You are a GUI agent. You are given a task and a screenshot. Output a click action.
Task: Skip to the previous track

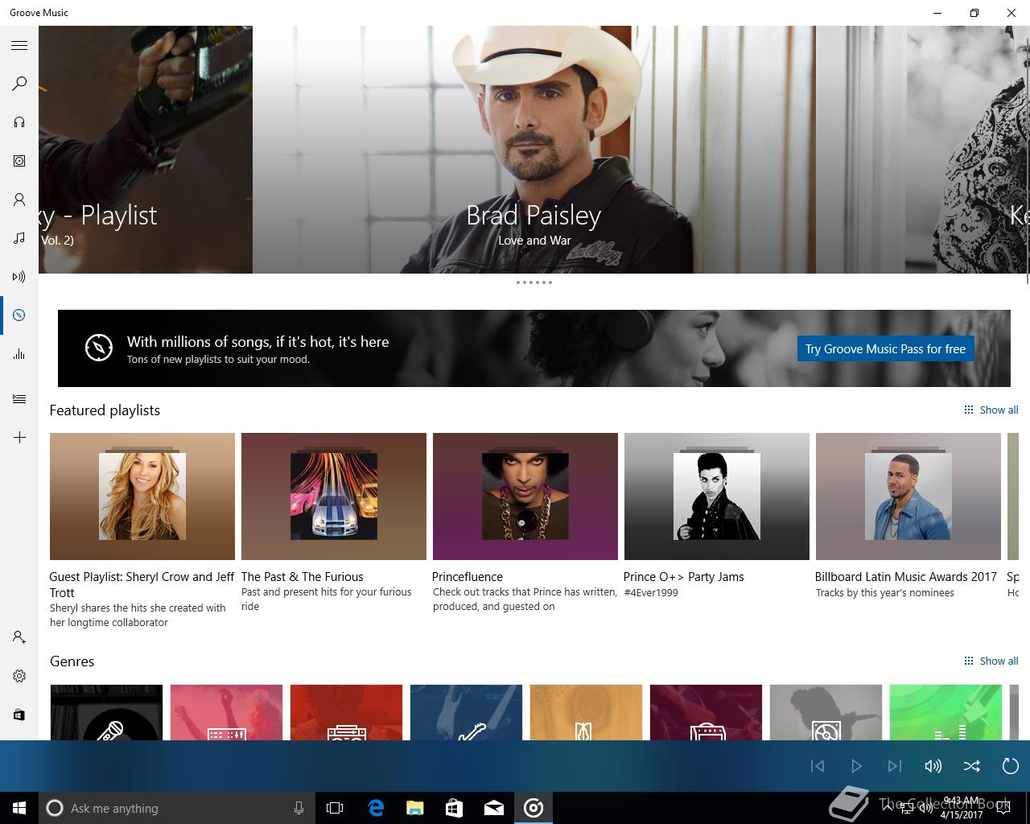818,766
